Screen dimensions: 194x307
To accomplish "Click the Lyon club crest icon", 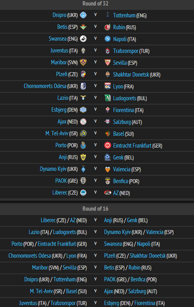I will 107,86.
